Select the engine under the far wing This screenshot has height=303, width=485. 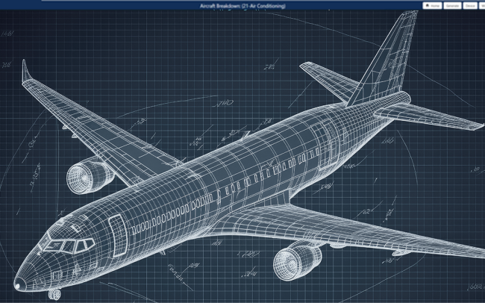coord(87,176)
